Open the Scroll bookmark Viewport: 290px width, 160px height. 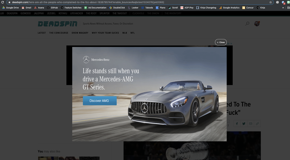[173, 8]
